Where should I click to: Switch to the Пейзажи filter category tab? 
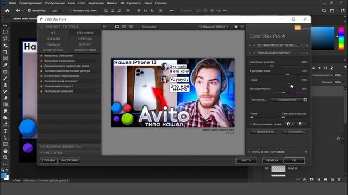point(53,38)
